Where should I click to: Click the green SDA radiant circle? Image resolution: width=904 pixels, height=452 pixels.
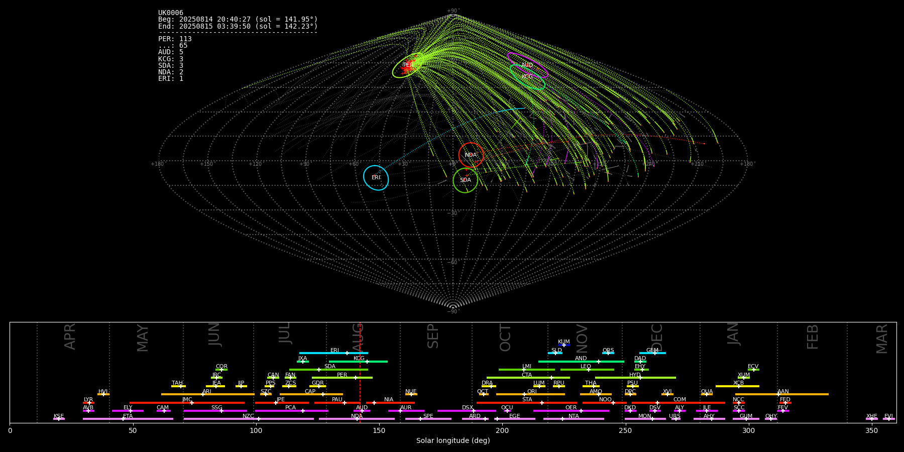[x=466, y=180]
